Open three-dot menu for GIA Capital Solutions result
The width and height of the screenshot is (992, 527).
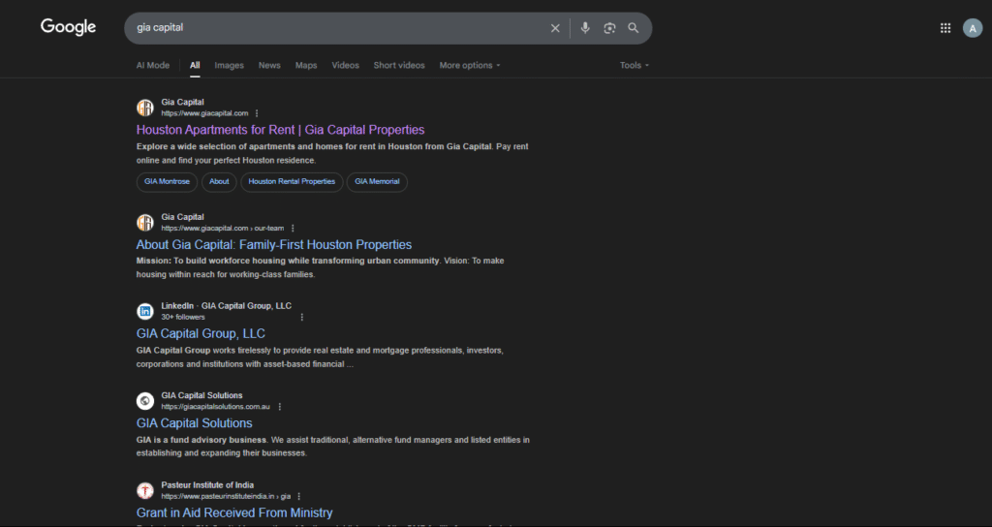[280, 407]
